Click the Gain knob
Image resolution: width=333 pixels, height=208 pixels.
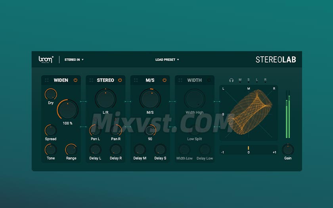pyautogui.click(x=288, y=149)
